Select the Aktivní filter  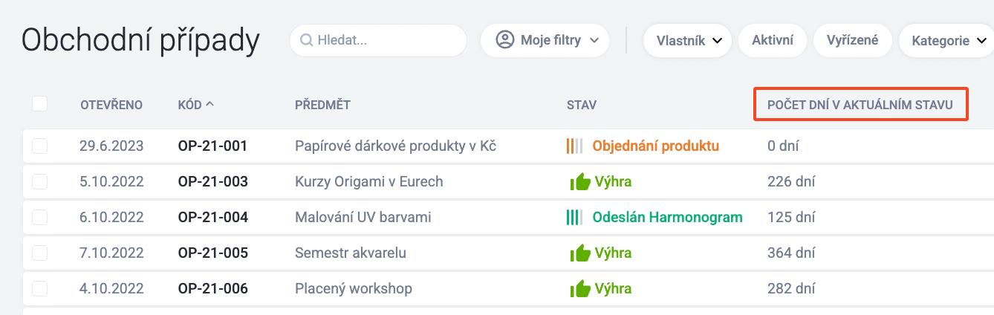(x=773, y=40)
